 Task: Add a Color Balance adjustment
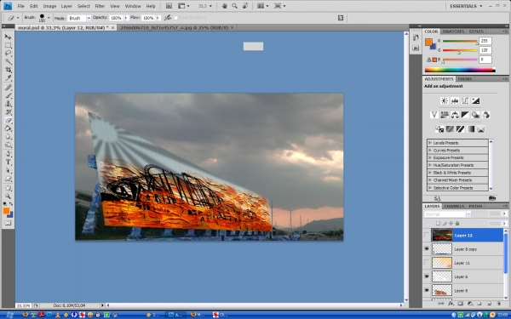[455, 115]
